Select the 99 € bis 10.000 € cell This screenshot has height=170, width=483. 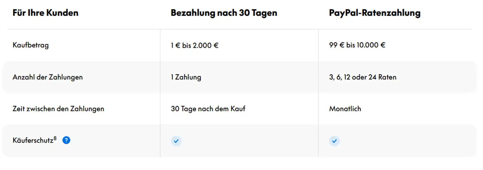click(357, 45)
